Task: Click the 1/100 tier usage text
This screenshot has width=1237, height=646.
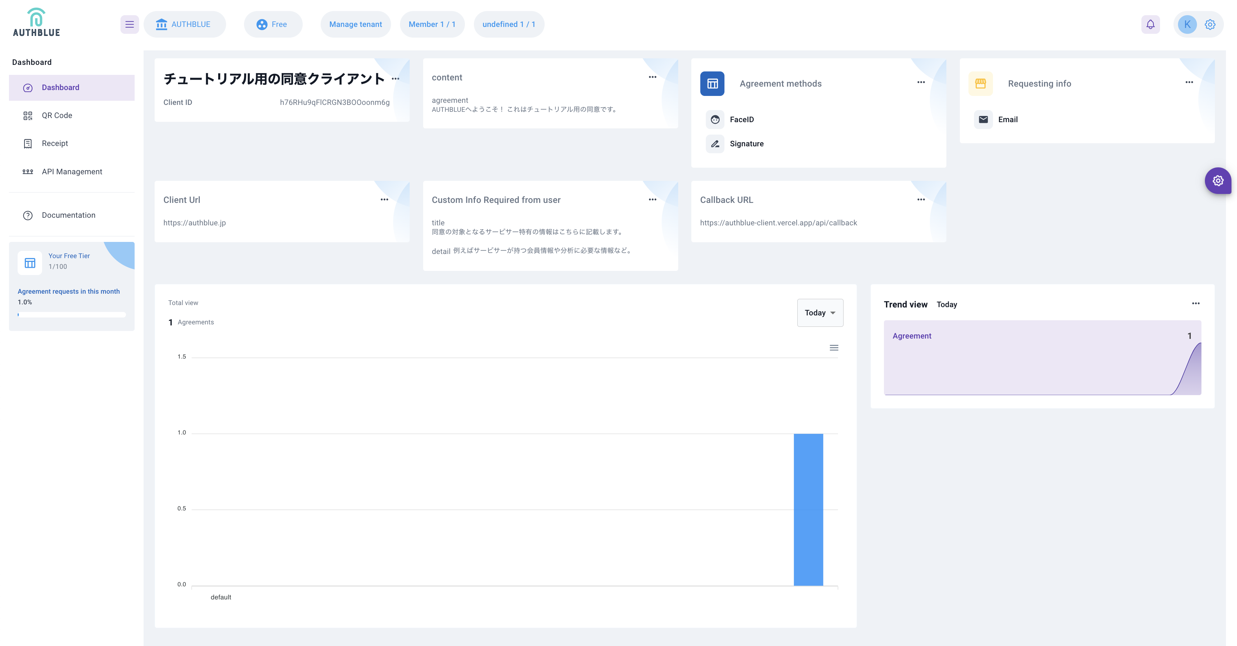Action: point(58,267)
